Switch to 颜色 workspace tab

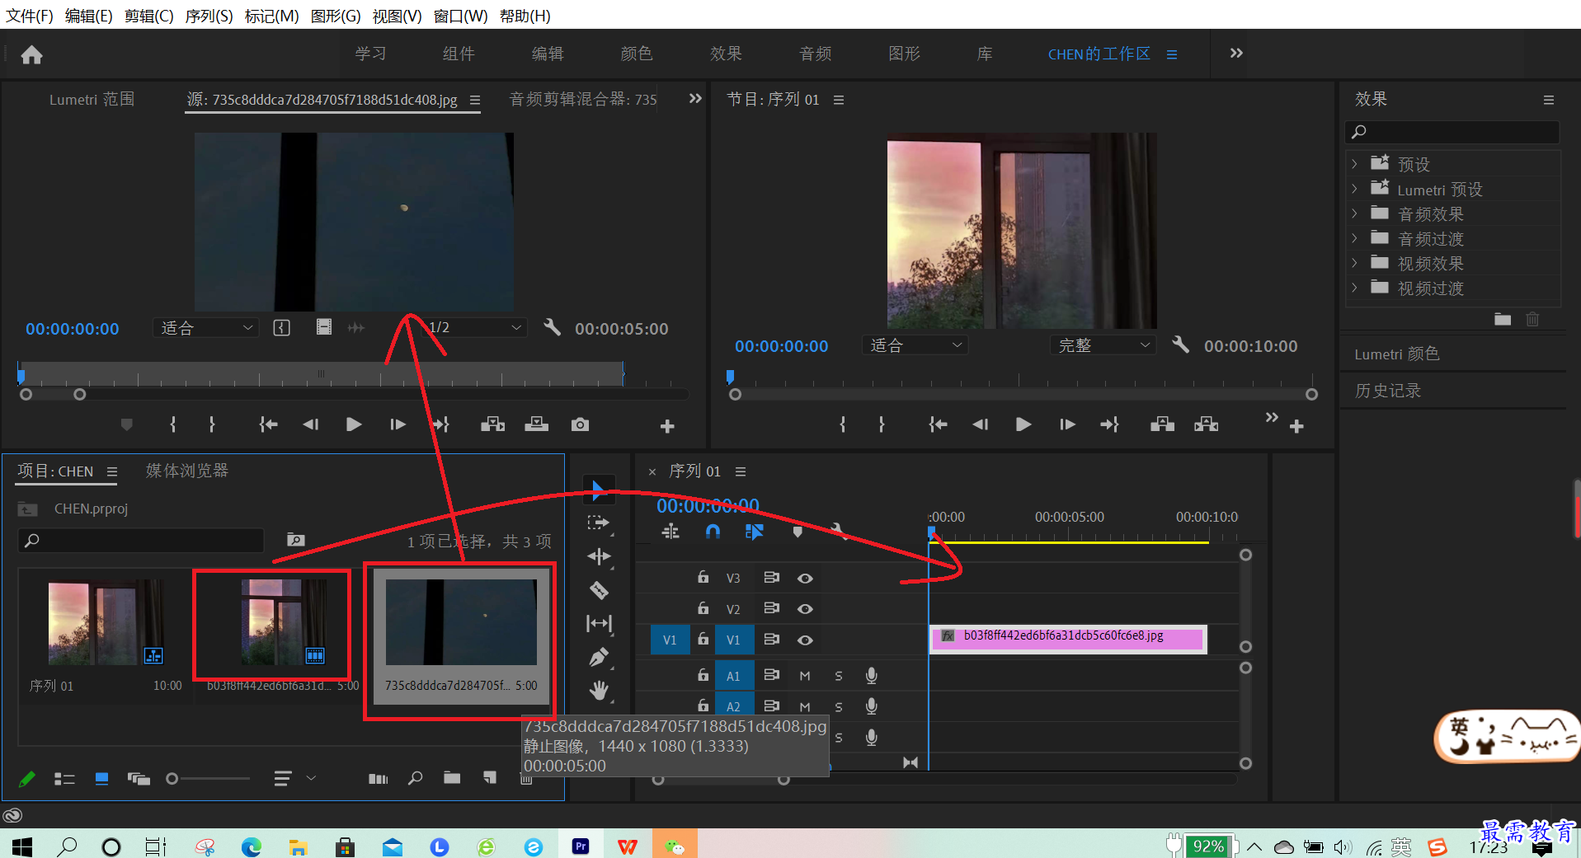[x=637, y=54]
